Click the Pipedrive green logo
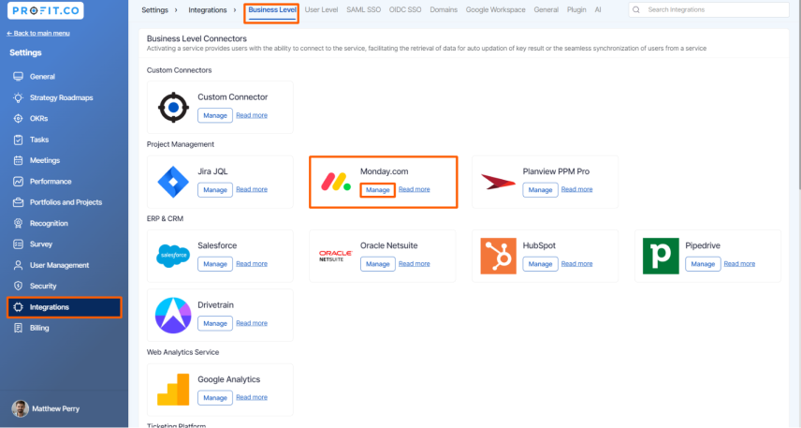Image resolution: width=801 pixels, height=428 pixels. tap(661, 256)
